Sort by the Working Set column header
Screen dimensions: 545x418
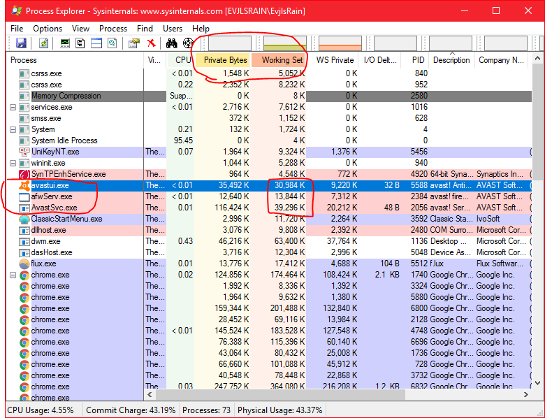tap(282, 60)
